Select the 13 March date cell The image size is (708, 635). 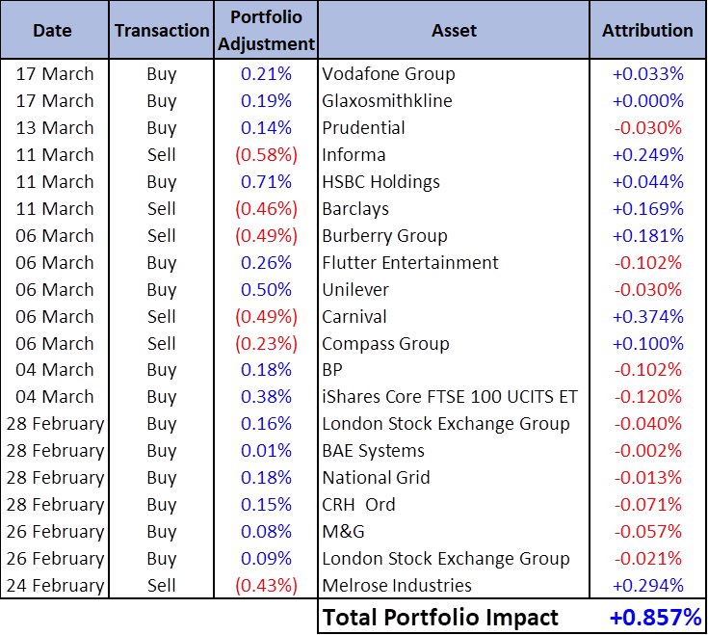point(55,128)
